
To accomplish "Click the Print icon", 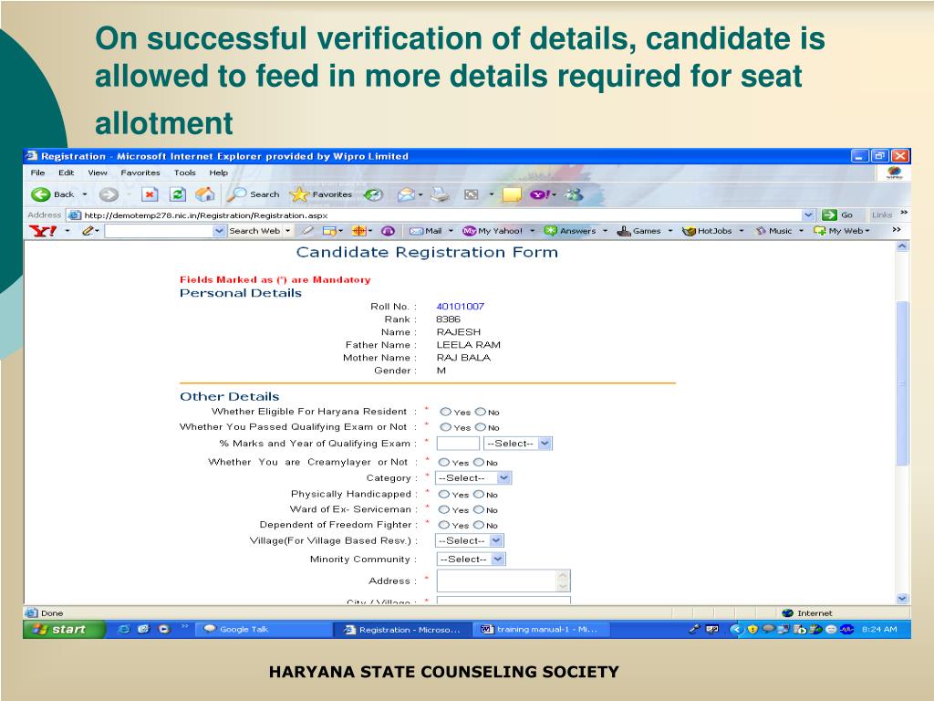I will (x=441, y=194).
